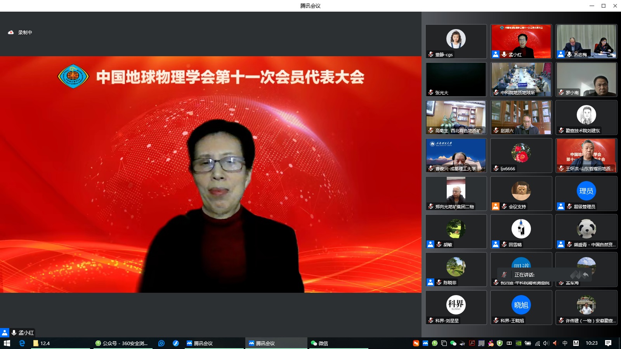
Task: Click 许传建(一物)安徽勘查 avatar photo
Action: click(586, 304)
